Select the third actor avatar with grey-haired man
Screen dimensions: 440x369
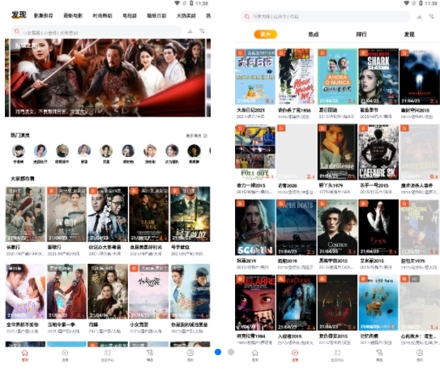tap(62, 151)
